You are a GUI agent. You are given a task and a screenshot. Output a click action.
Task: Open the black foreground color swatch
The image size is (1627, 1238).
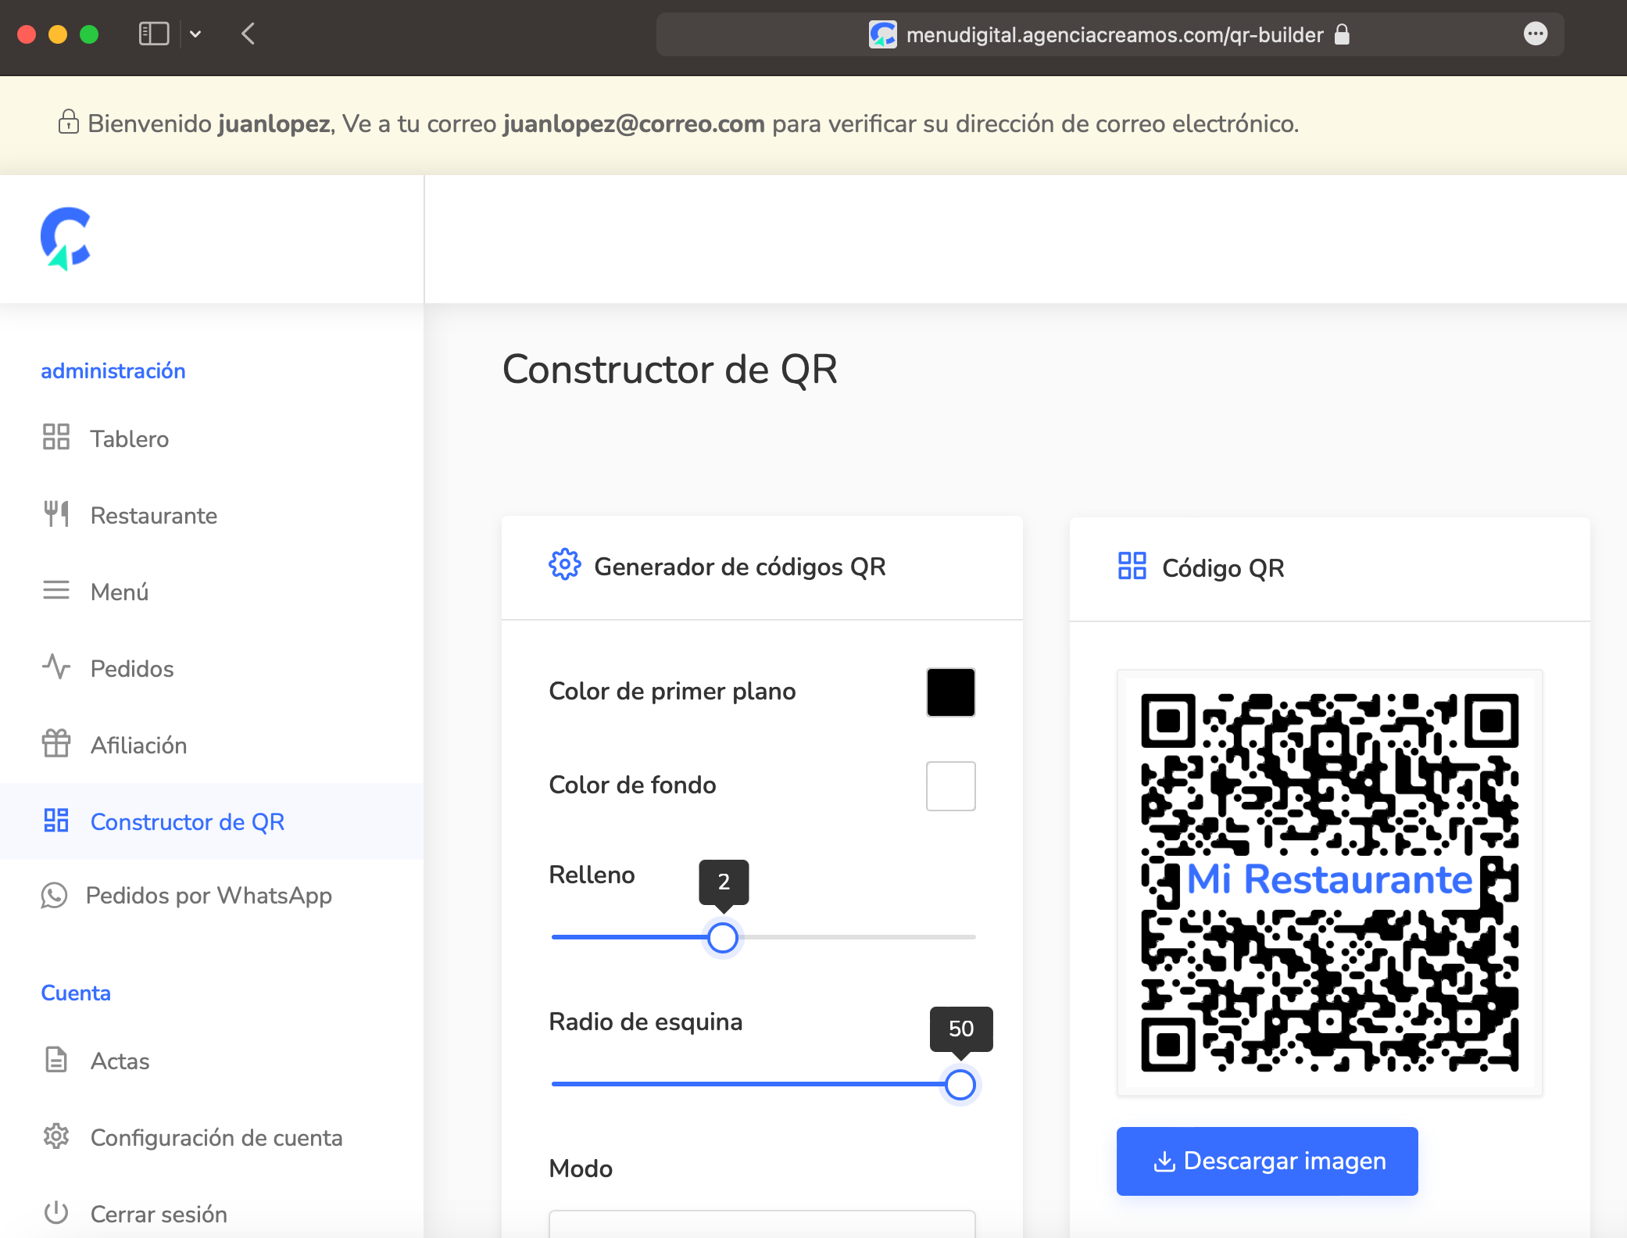click(950, 692)
